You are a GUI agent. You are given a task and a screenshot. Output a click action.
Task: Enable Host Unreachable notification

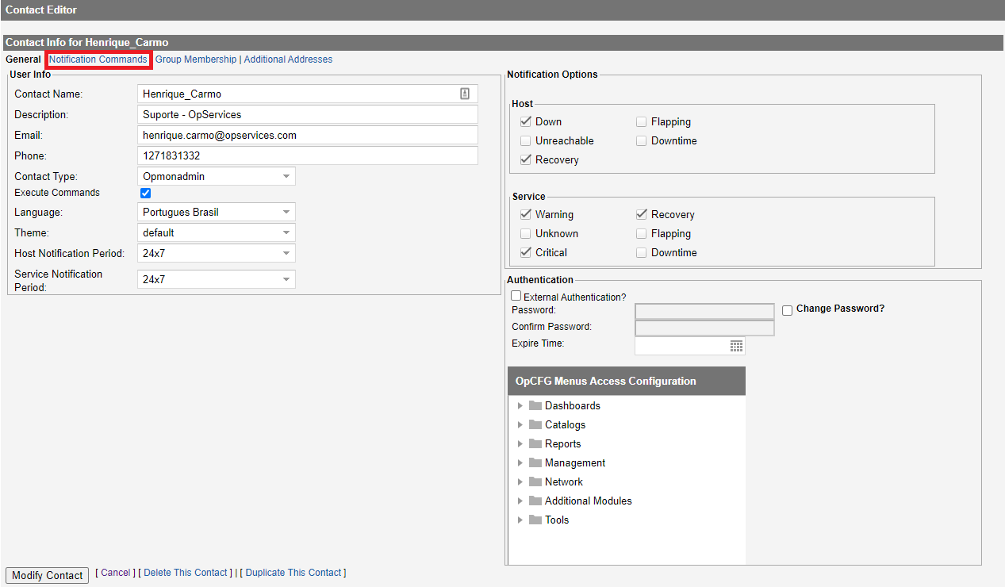[526, 141]
